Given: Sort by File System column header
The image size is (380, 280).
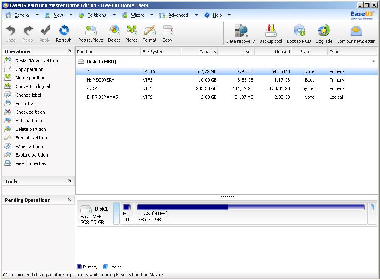Looking at the screenshot, I should tap(161, 52).
